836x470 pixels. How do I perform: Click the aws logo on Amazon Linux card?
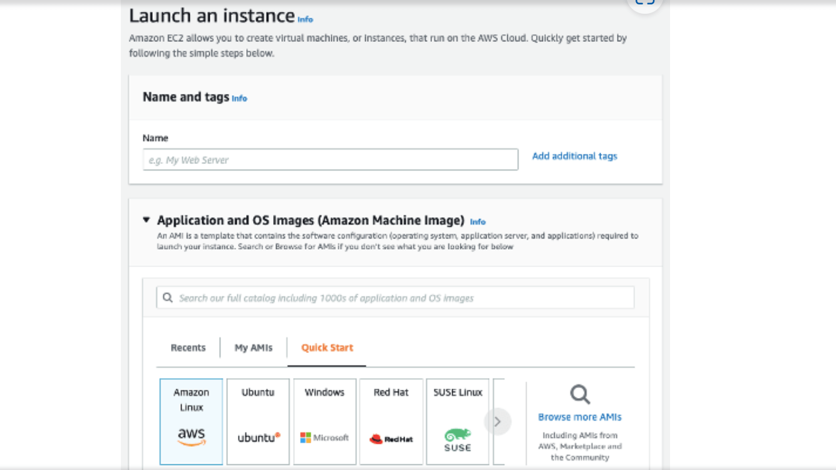(191, 436)
